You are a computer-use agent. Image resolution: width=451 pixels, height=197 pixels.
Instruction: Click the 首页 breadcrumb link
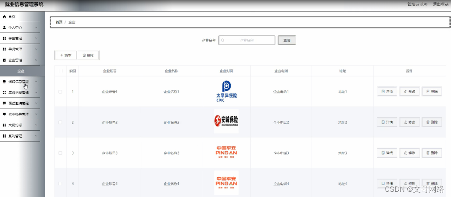pos(59,22)
